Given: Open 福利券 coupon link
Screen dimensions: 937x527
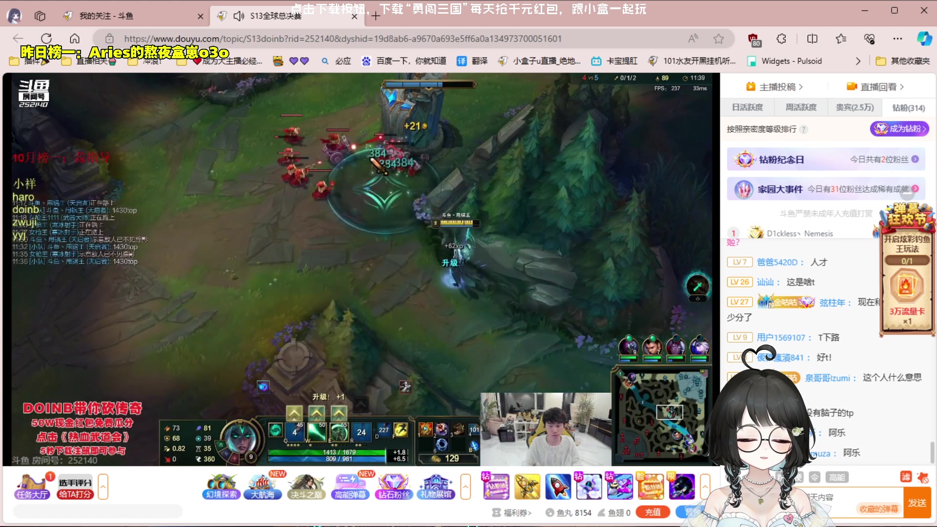Looking at the screenshot, I should point(512,512).
